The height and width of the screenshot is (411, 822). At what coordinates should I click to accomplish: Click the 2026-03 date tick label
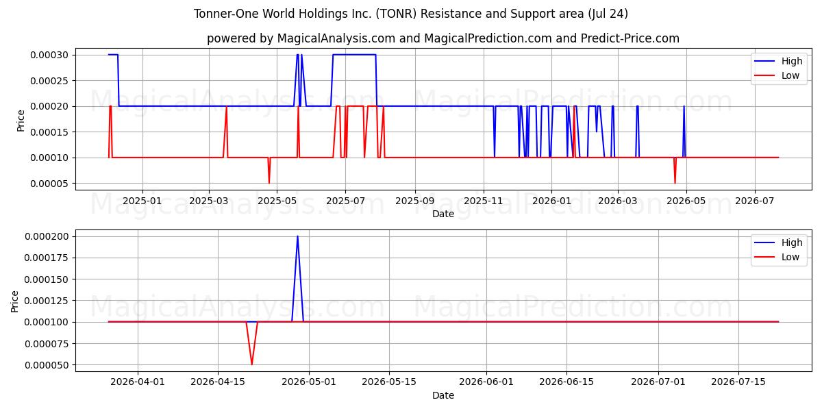point(618,201)
